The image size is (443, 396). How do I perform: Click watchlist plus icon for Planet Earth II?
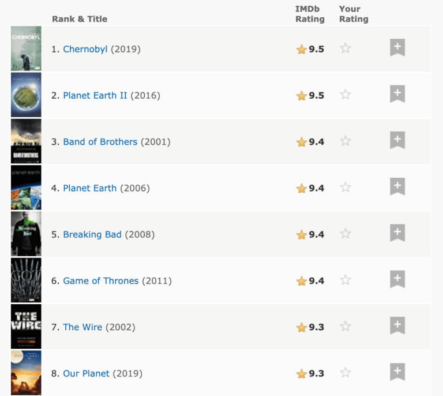(397, 94)
